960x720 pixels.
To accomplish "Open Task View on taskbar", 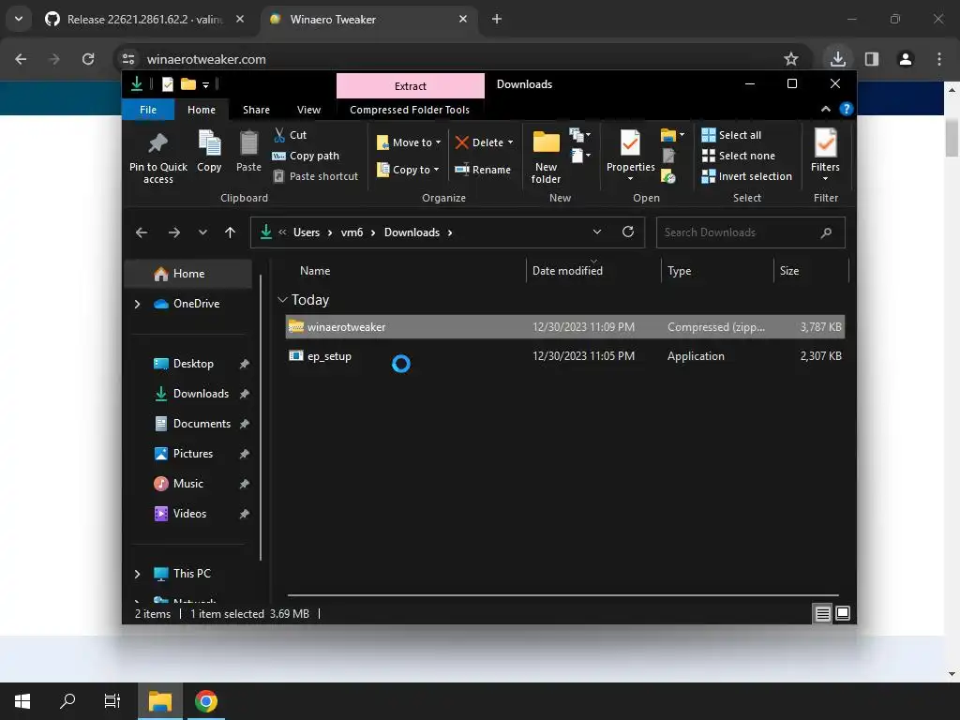I will [x=112, y=701].
